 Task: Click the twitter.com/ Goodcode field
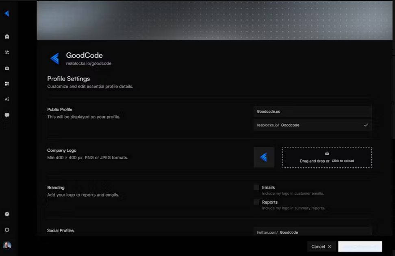click(x=313, y=231)
